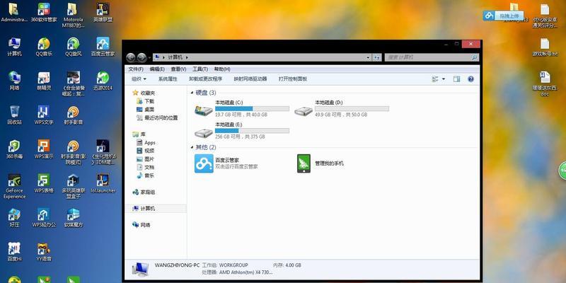The width and height of the screenshot is (566, 283).
Task: Open local disk C: drive
Action: point(242,108)
